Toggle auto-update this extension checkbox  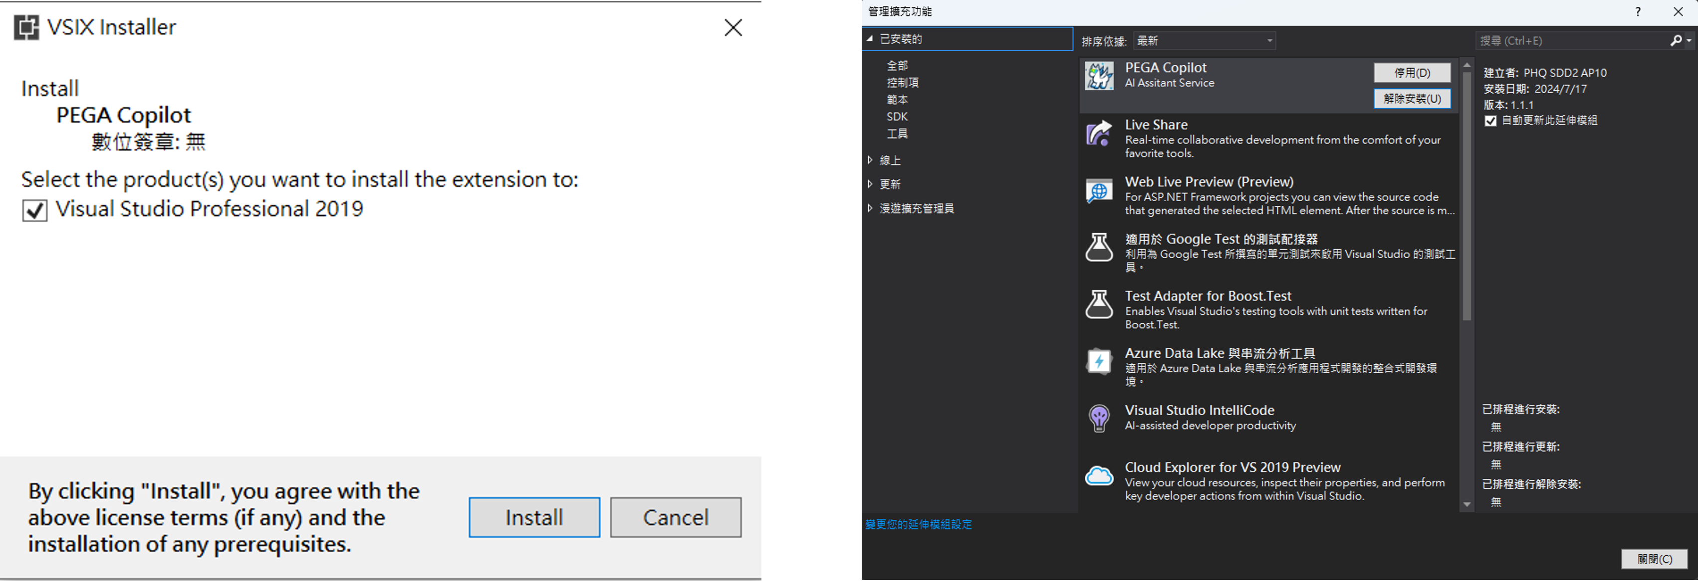point(1490,121)
